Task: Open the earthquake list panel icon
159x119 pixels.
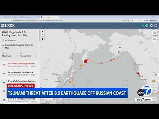Action: 142,25
